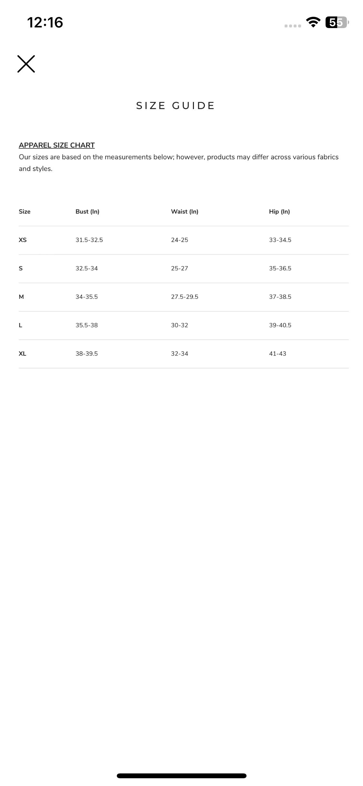
Task: Tap the Size Guide title
Action: pyautogui.click(x=175, y=106)
